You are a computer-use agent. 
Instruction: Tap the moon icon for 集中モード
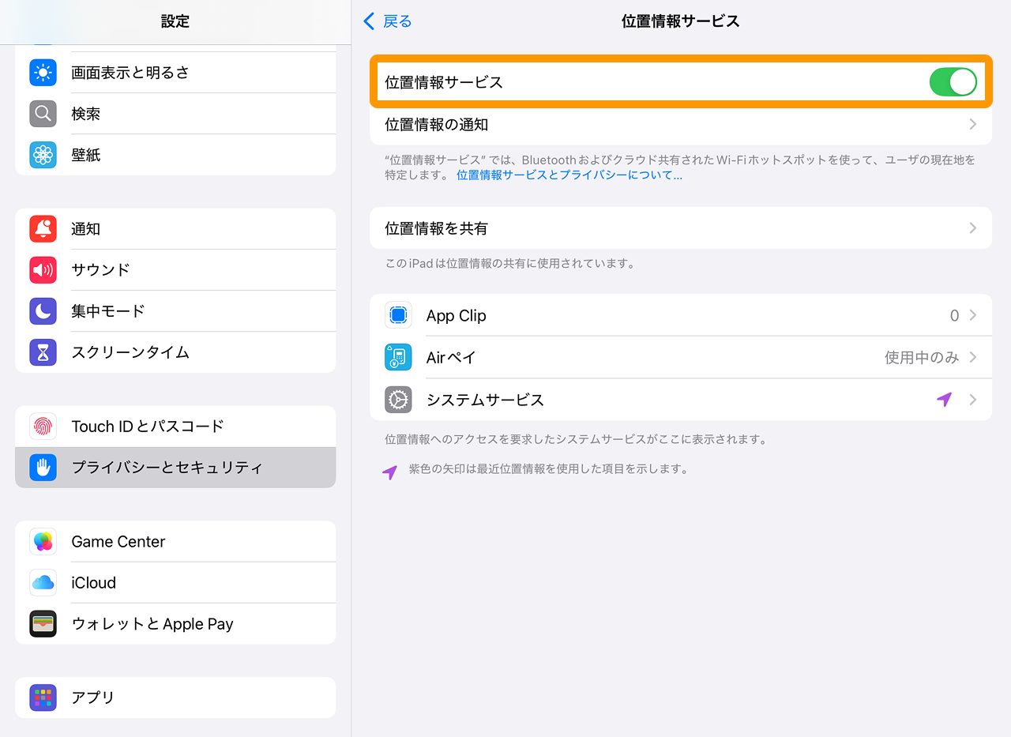click(43, 311)
